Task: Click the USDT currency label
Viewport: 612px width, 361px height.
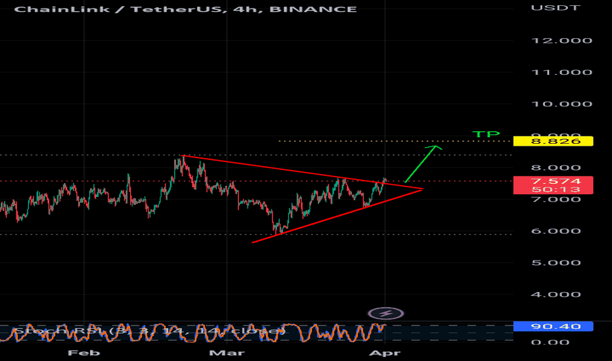Action: [x=556, y=7]
